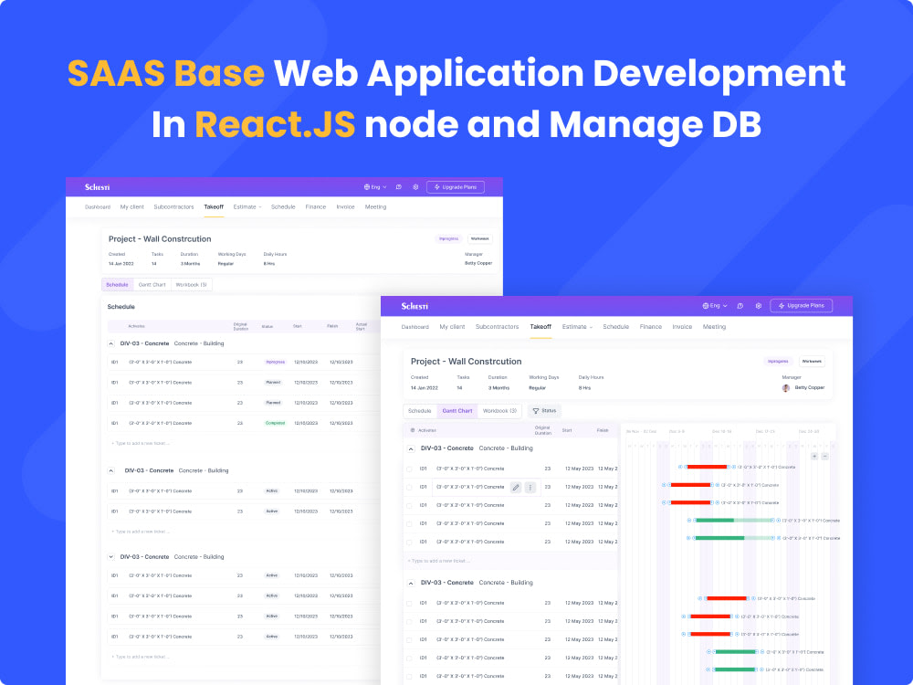Image resolution: width=913 pixels, height=685 pixels.
Task: Click 'Type to add a new ticket' in Gantt window
Action: pos(438,561)
